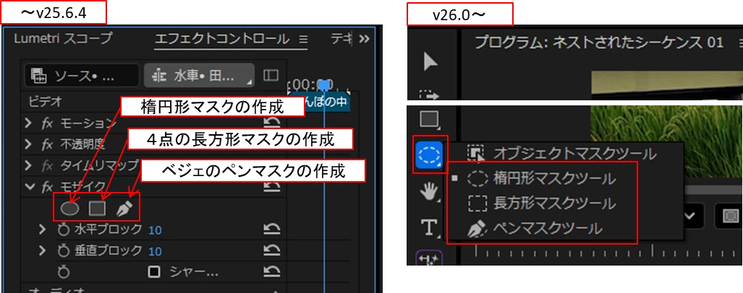This screenshot has height=293, width=743.
Task: Expand the タイムリマップ effect group
Action: pos(29,166)
